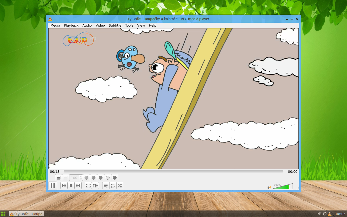Toggle loop repeat mode
Image resolution: width=347 pixels, height=217 pixels.
click(113, 186)
